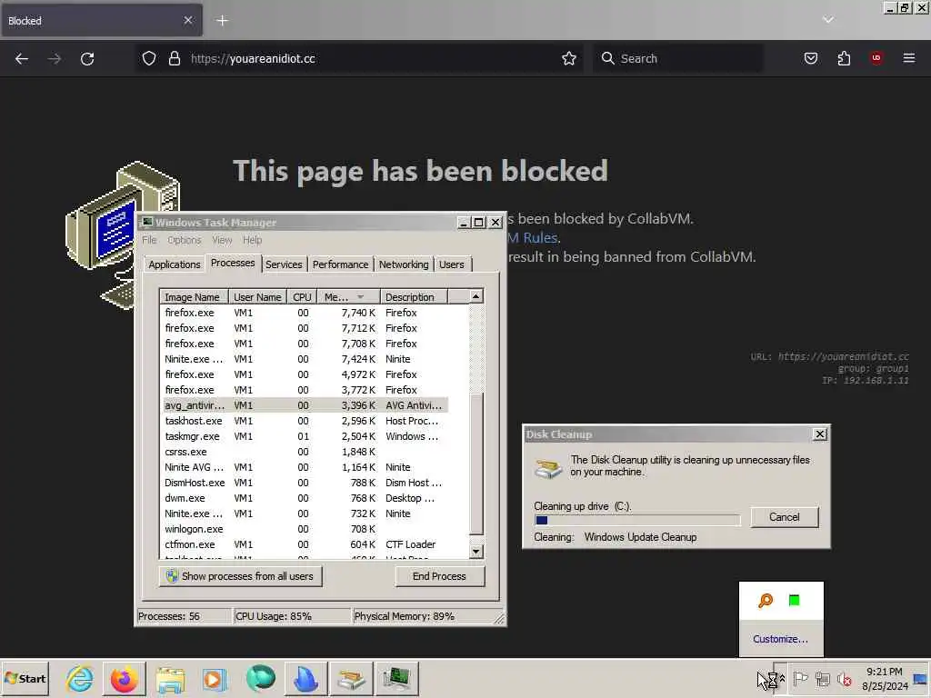
Task: Open the blue fin taskbar application
Action: tap(305, 678)
